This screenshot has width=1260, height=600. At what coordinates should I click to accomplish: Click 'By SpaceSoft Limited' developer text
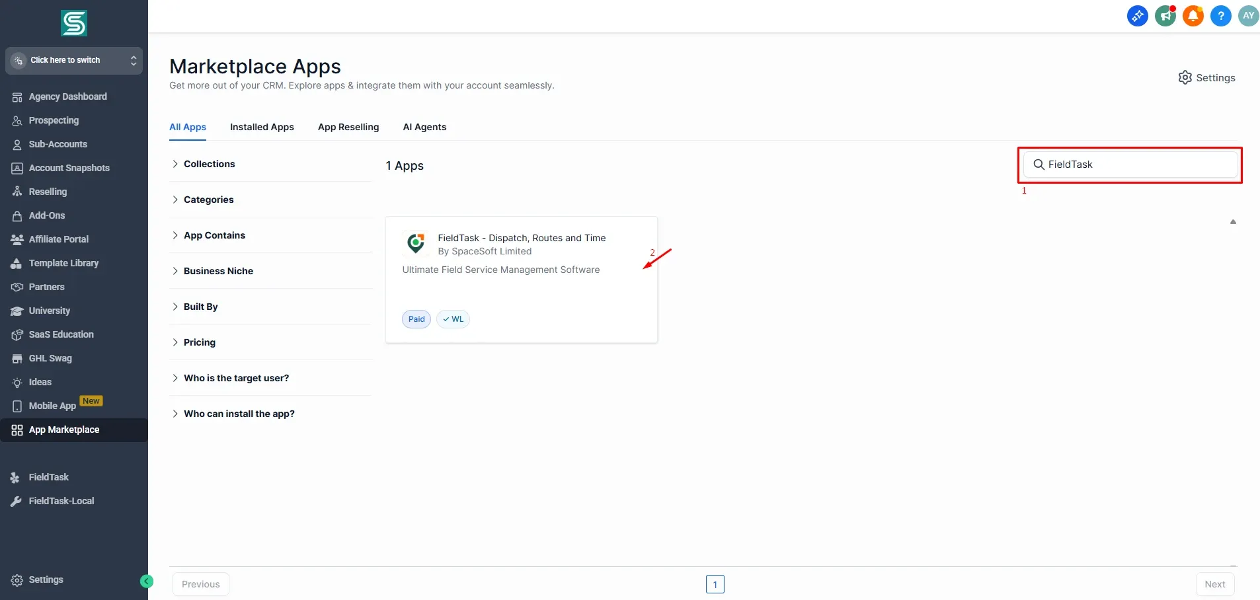tap(485, 252)
